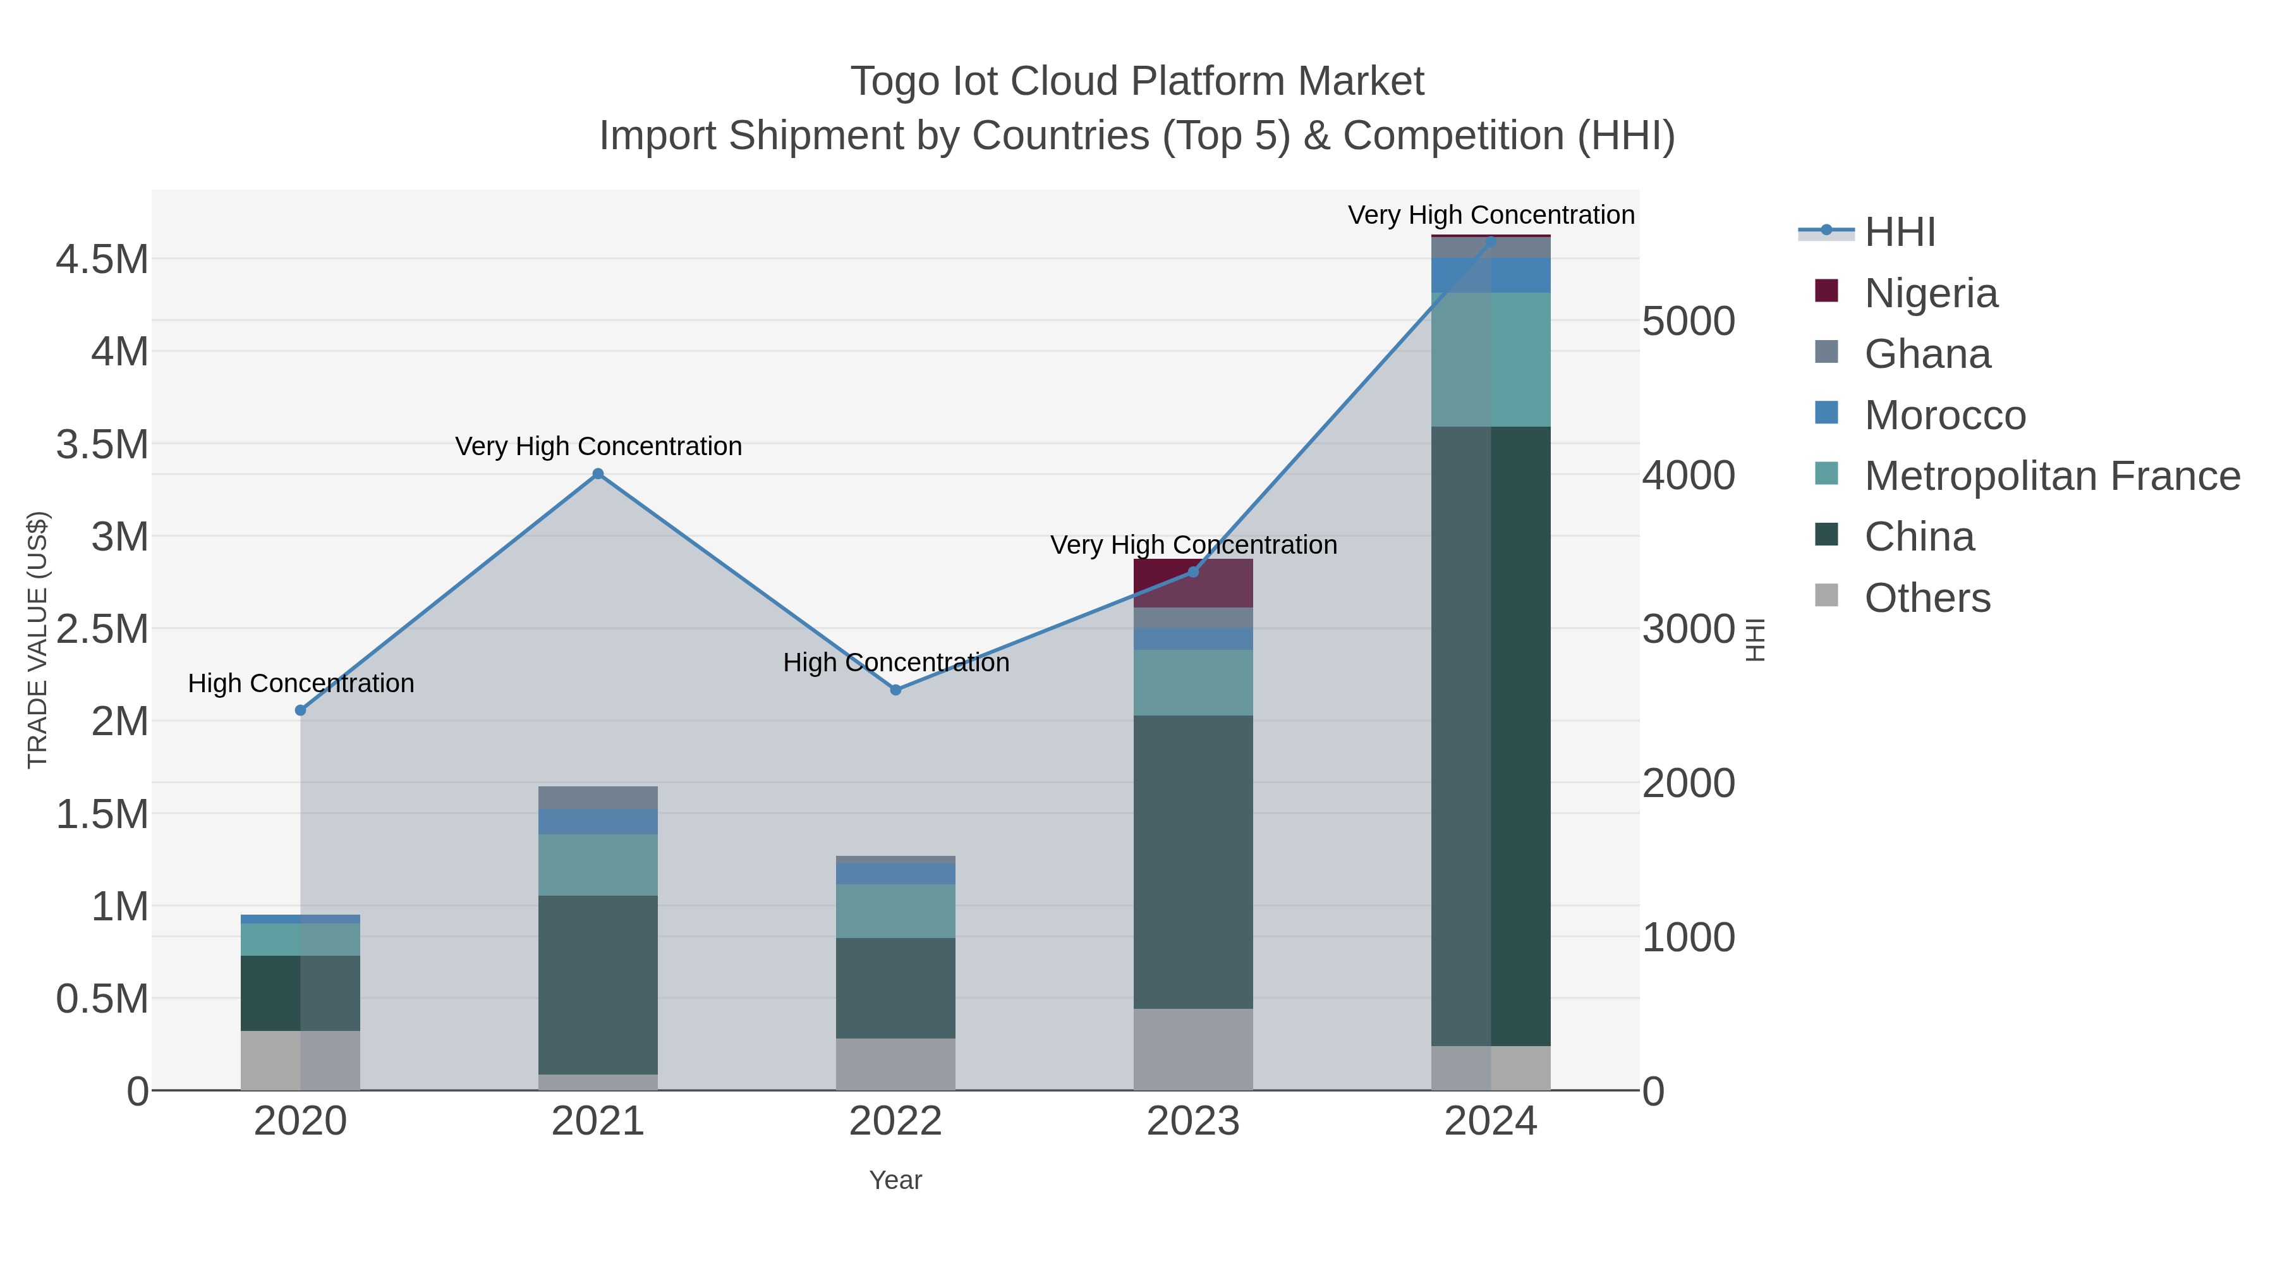This screenshot has height=1280, width=2275.
Task: Click the China segment of 2020 bar
Action: pos(300,994)
